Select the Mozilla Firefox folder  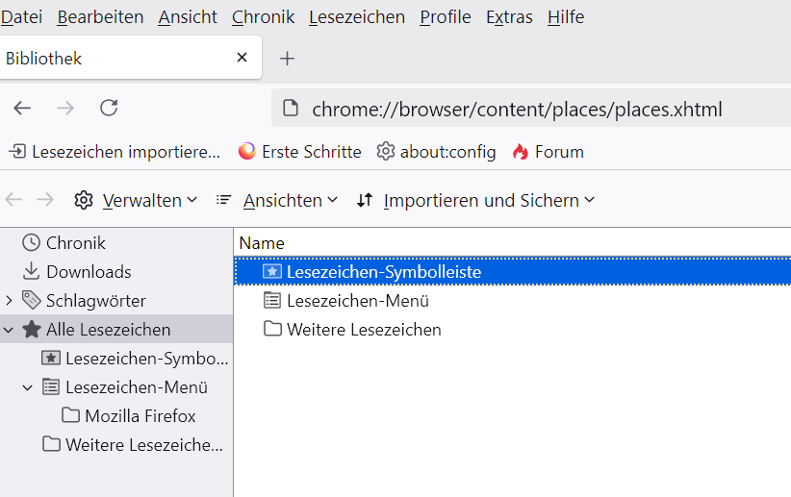pos(140,416)
